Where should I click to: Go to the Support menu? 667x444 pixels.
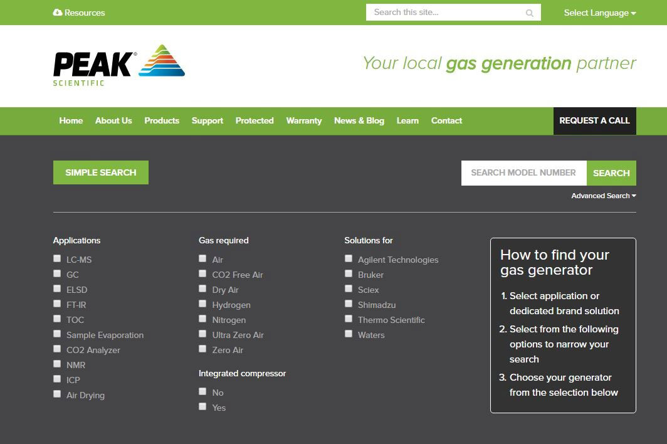pyautogui.click(x=207, y=120)
